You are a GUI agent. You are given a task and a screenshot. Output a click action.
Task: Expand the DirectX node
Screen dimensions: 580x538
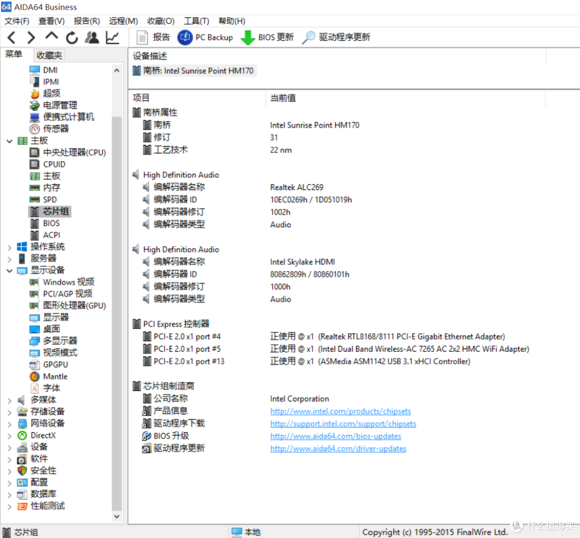(x=10, y=436)
